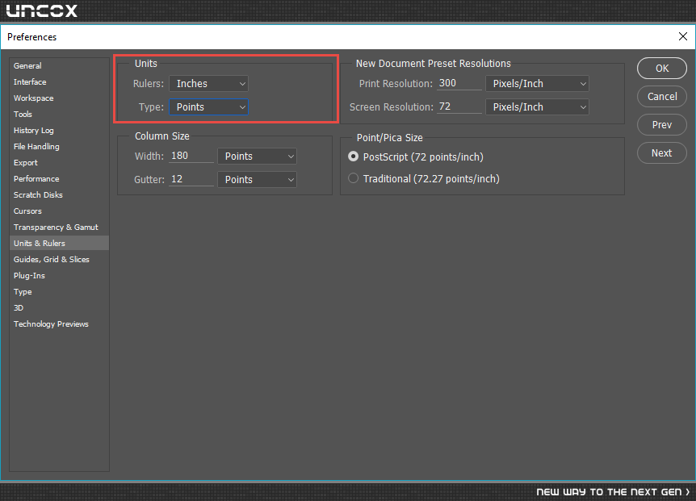
Task: Go to previous section with Prev
Action: click(x=662, y=124)
